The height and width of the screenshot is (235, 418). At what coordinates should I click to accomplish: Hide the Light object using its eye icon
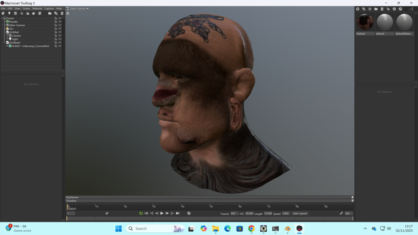pos(60,39)
